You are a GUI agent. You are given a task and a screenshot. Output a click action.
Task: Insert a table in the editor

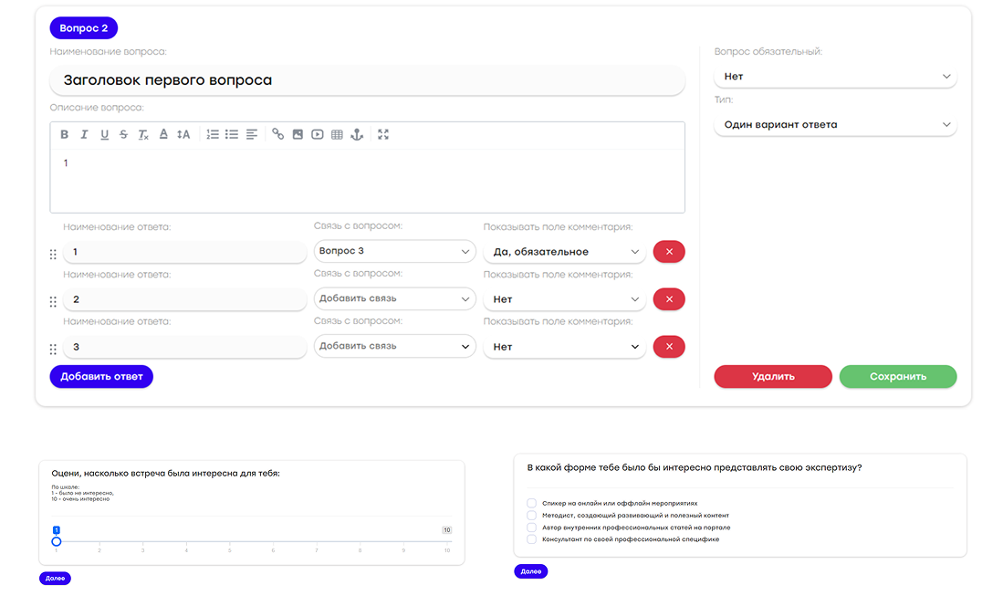[x=337, y=135]
